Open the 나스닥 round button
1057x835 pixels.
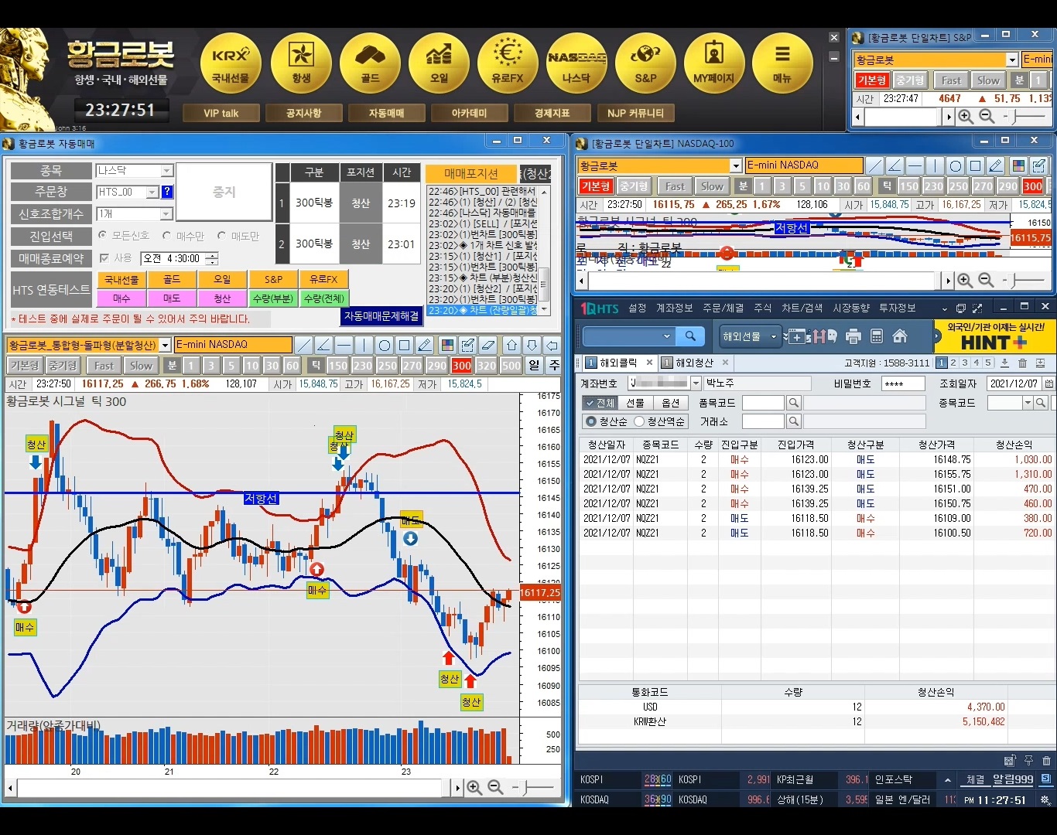click(x=576, y=64)
